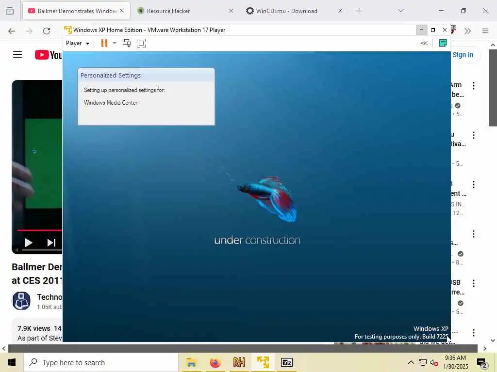Open Resource Hacker from the taskbar
Screen dimensions: 497x372
239,362
